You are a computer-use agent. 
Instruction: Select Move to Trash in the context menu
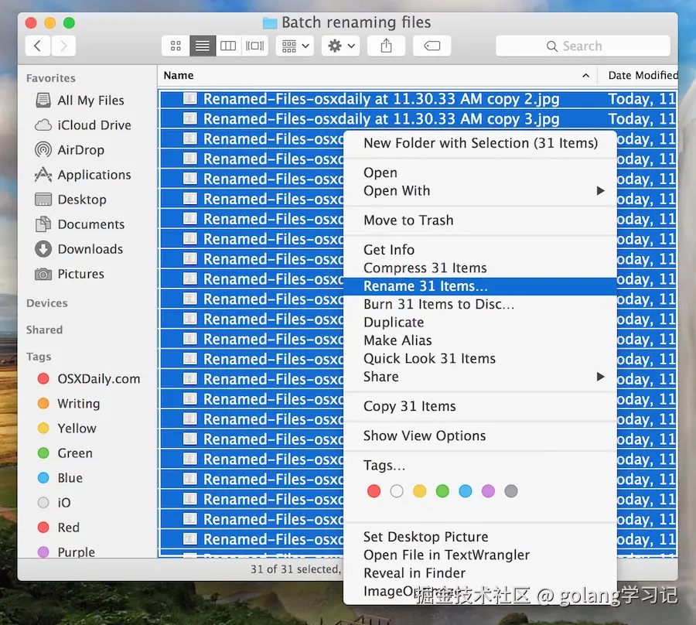(409, 220)
